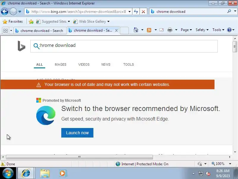Click the Quick Tabs grid icon
The height and width of the screenshot is (179, 238).
5,31
